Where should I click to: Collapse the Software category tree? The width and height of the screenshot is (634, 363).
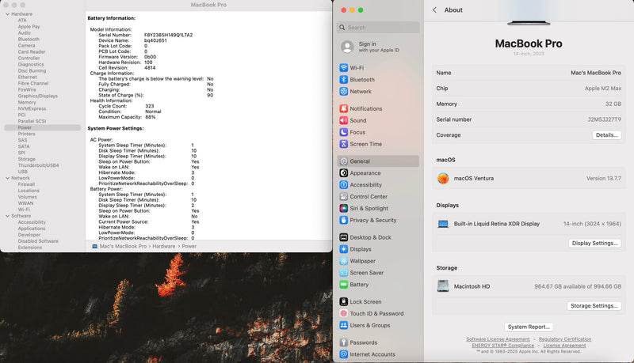[6, 216]
